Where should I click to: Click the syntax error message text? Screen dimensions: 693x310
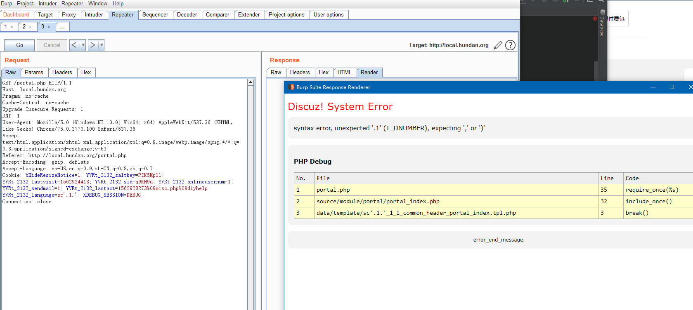tap(389, 128)
